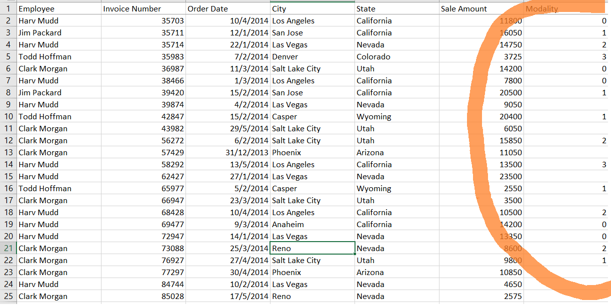Select invoice number 35714
The image size is (611, 305).
coord(143,44)
